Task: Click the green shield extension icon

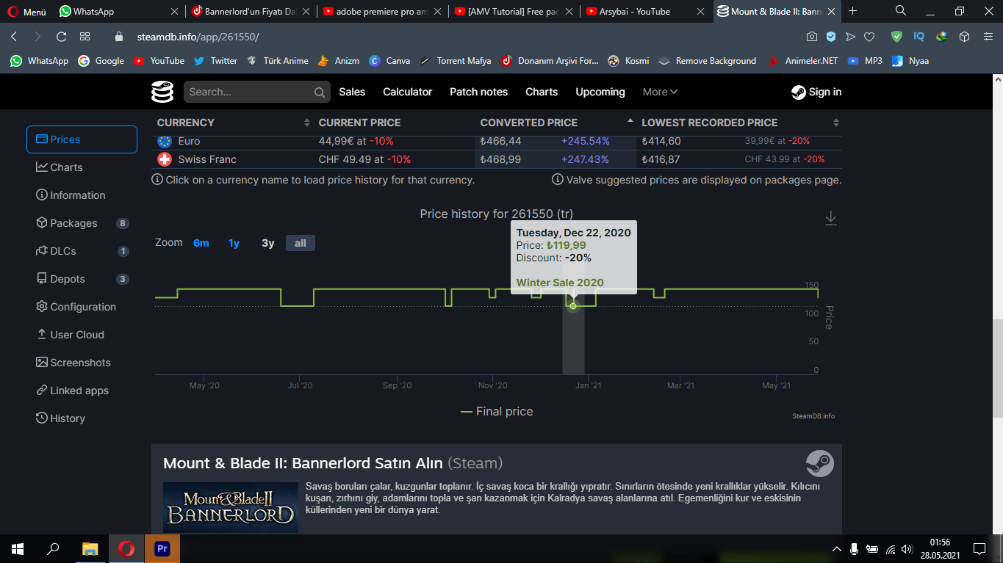Action: coord(896,37)
